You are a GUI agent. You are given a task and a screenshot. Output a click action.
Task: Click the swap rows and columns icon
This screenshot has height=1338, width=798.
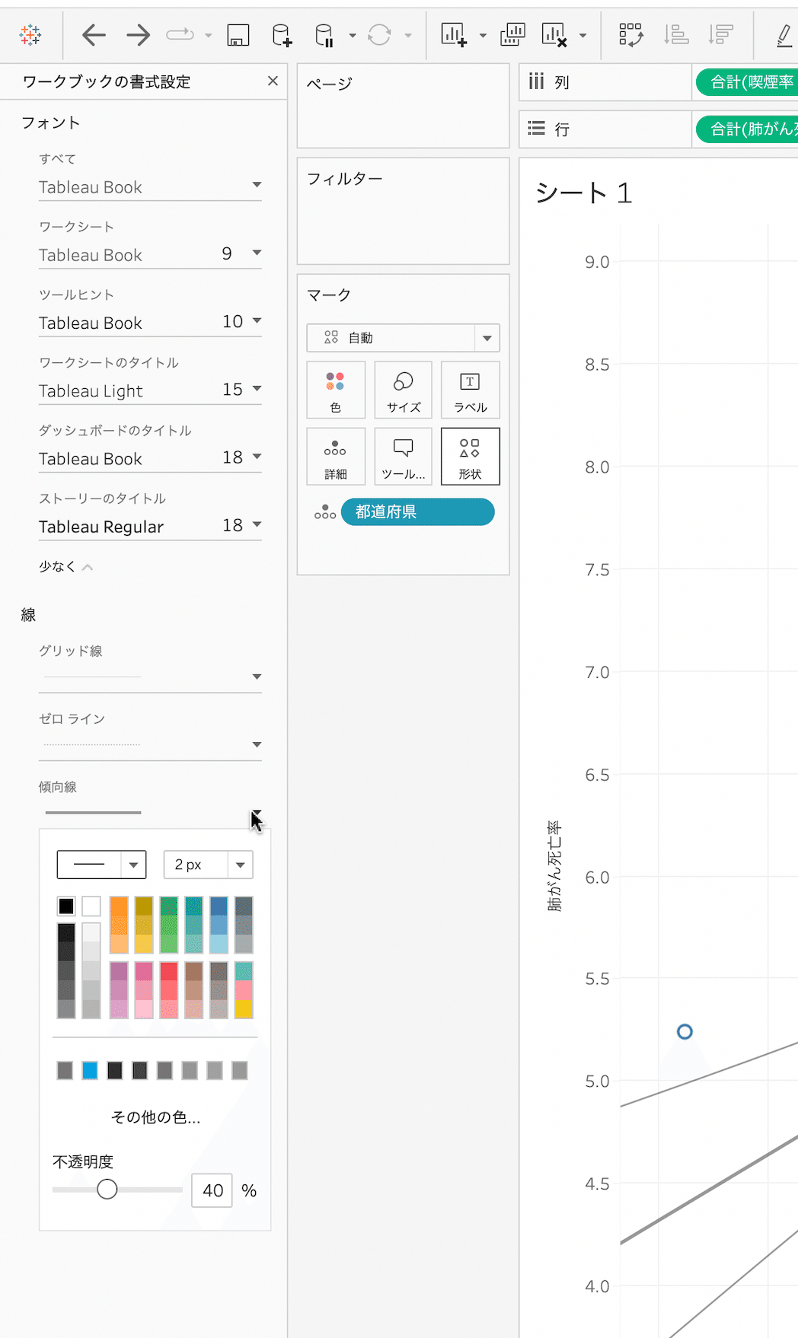[x=630, y=35]
